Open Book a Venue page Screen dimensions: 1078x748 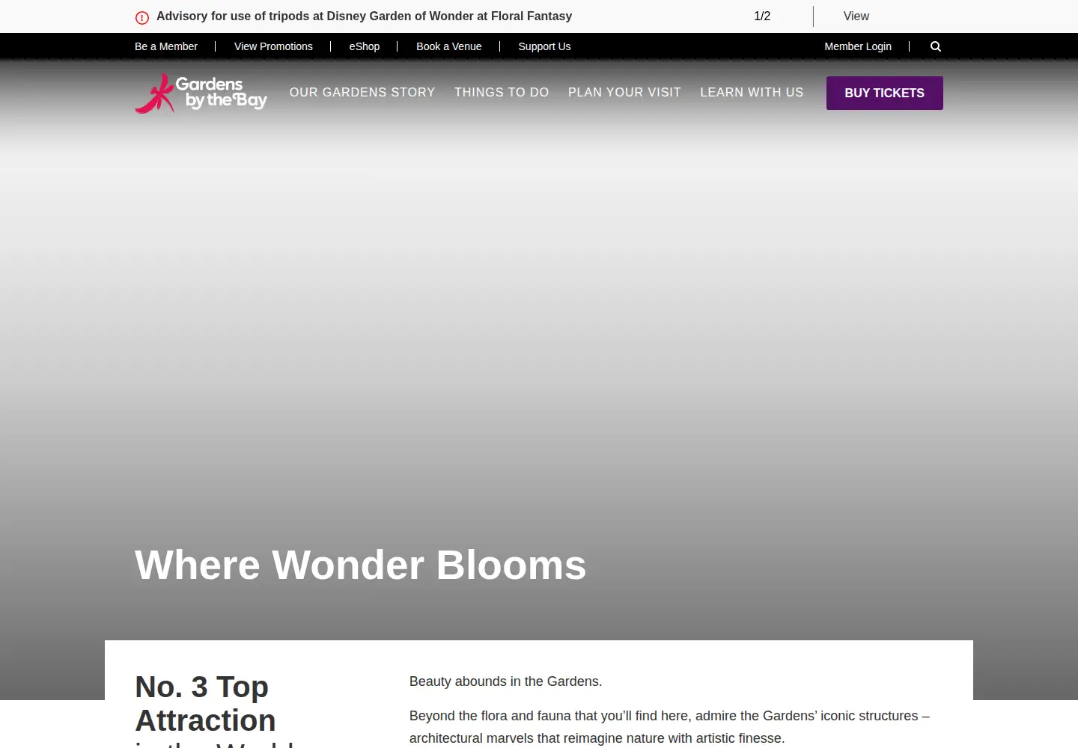click(449, 46)
